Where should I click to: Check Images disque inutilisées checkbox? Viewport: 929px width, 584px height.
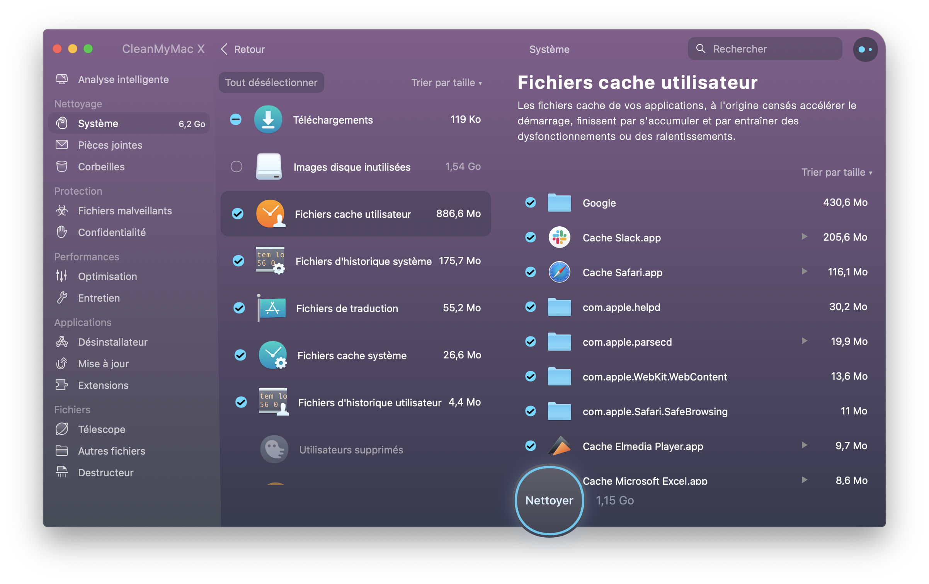click(237, 166)
